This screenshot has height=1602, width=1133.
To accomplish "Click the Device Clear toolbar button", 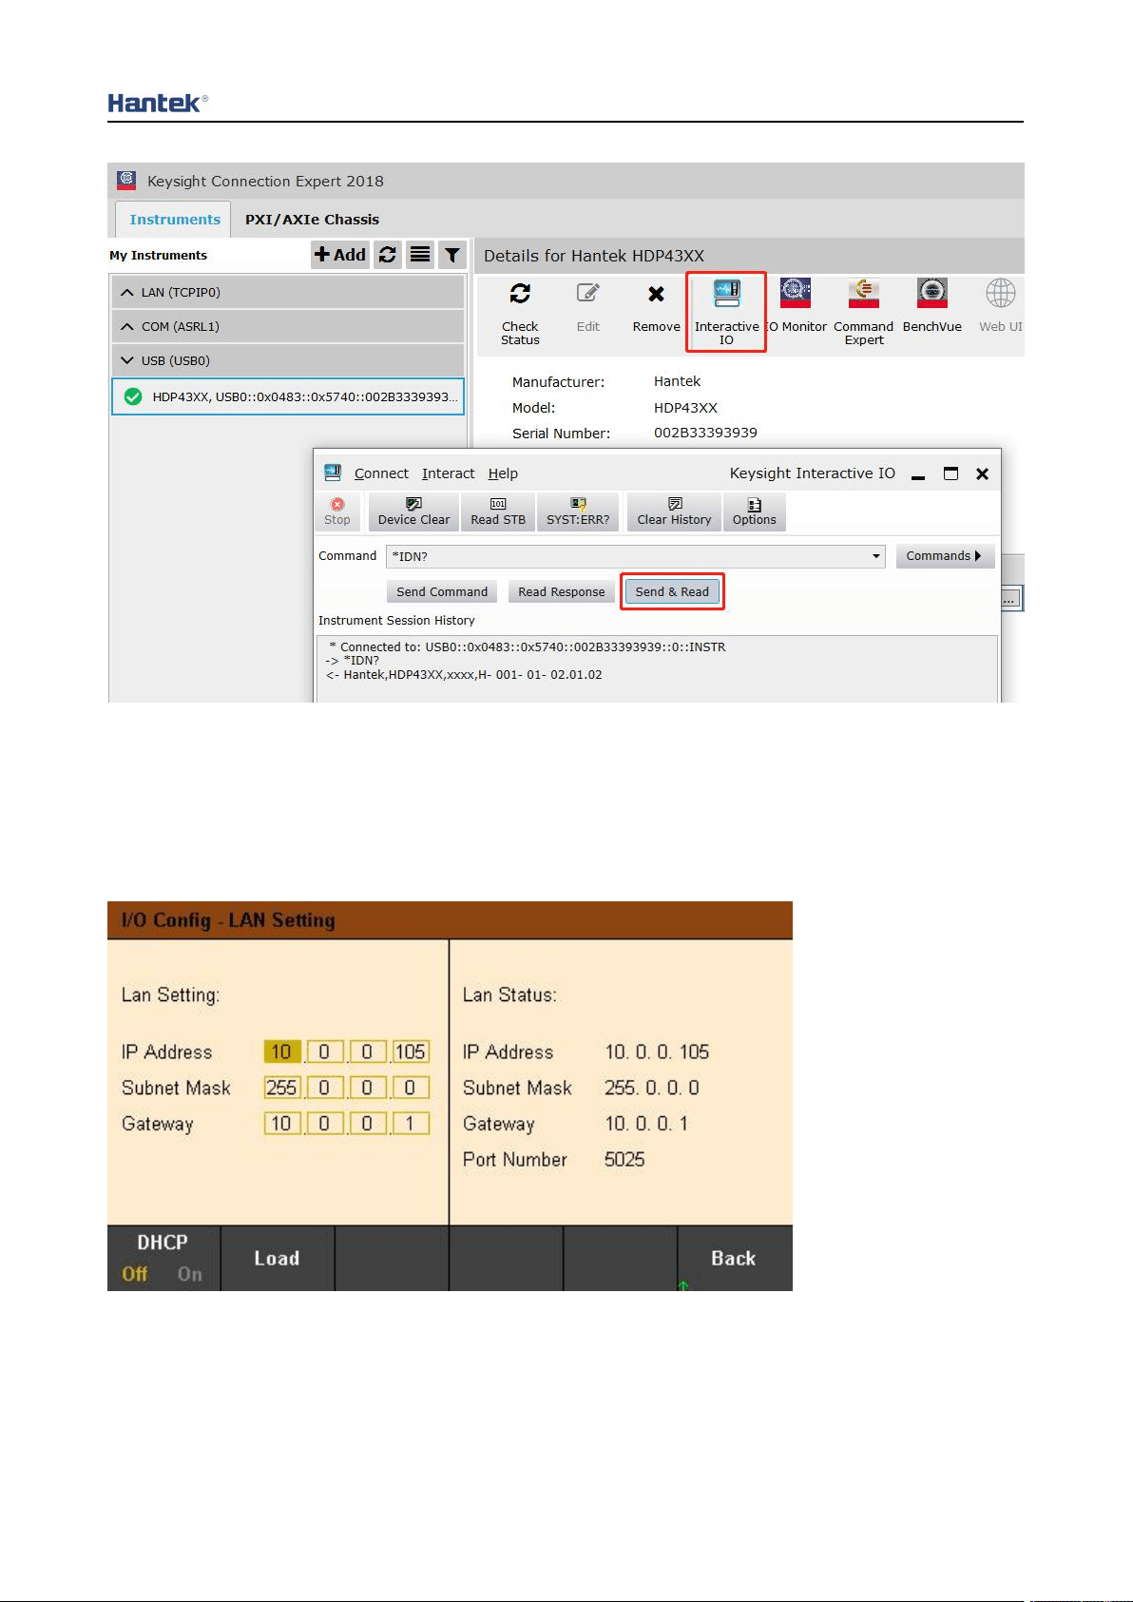I will (x=413, y=511).
